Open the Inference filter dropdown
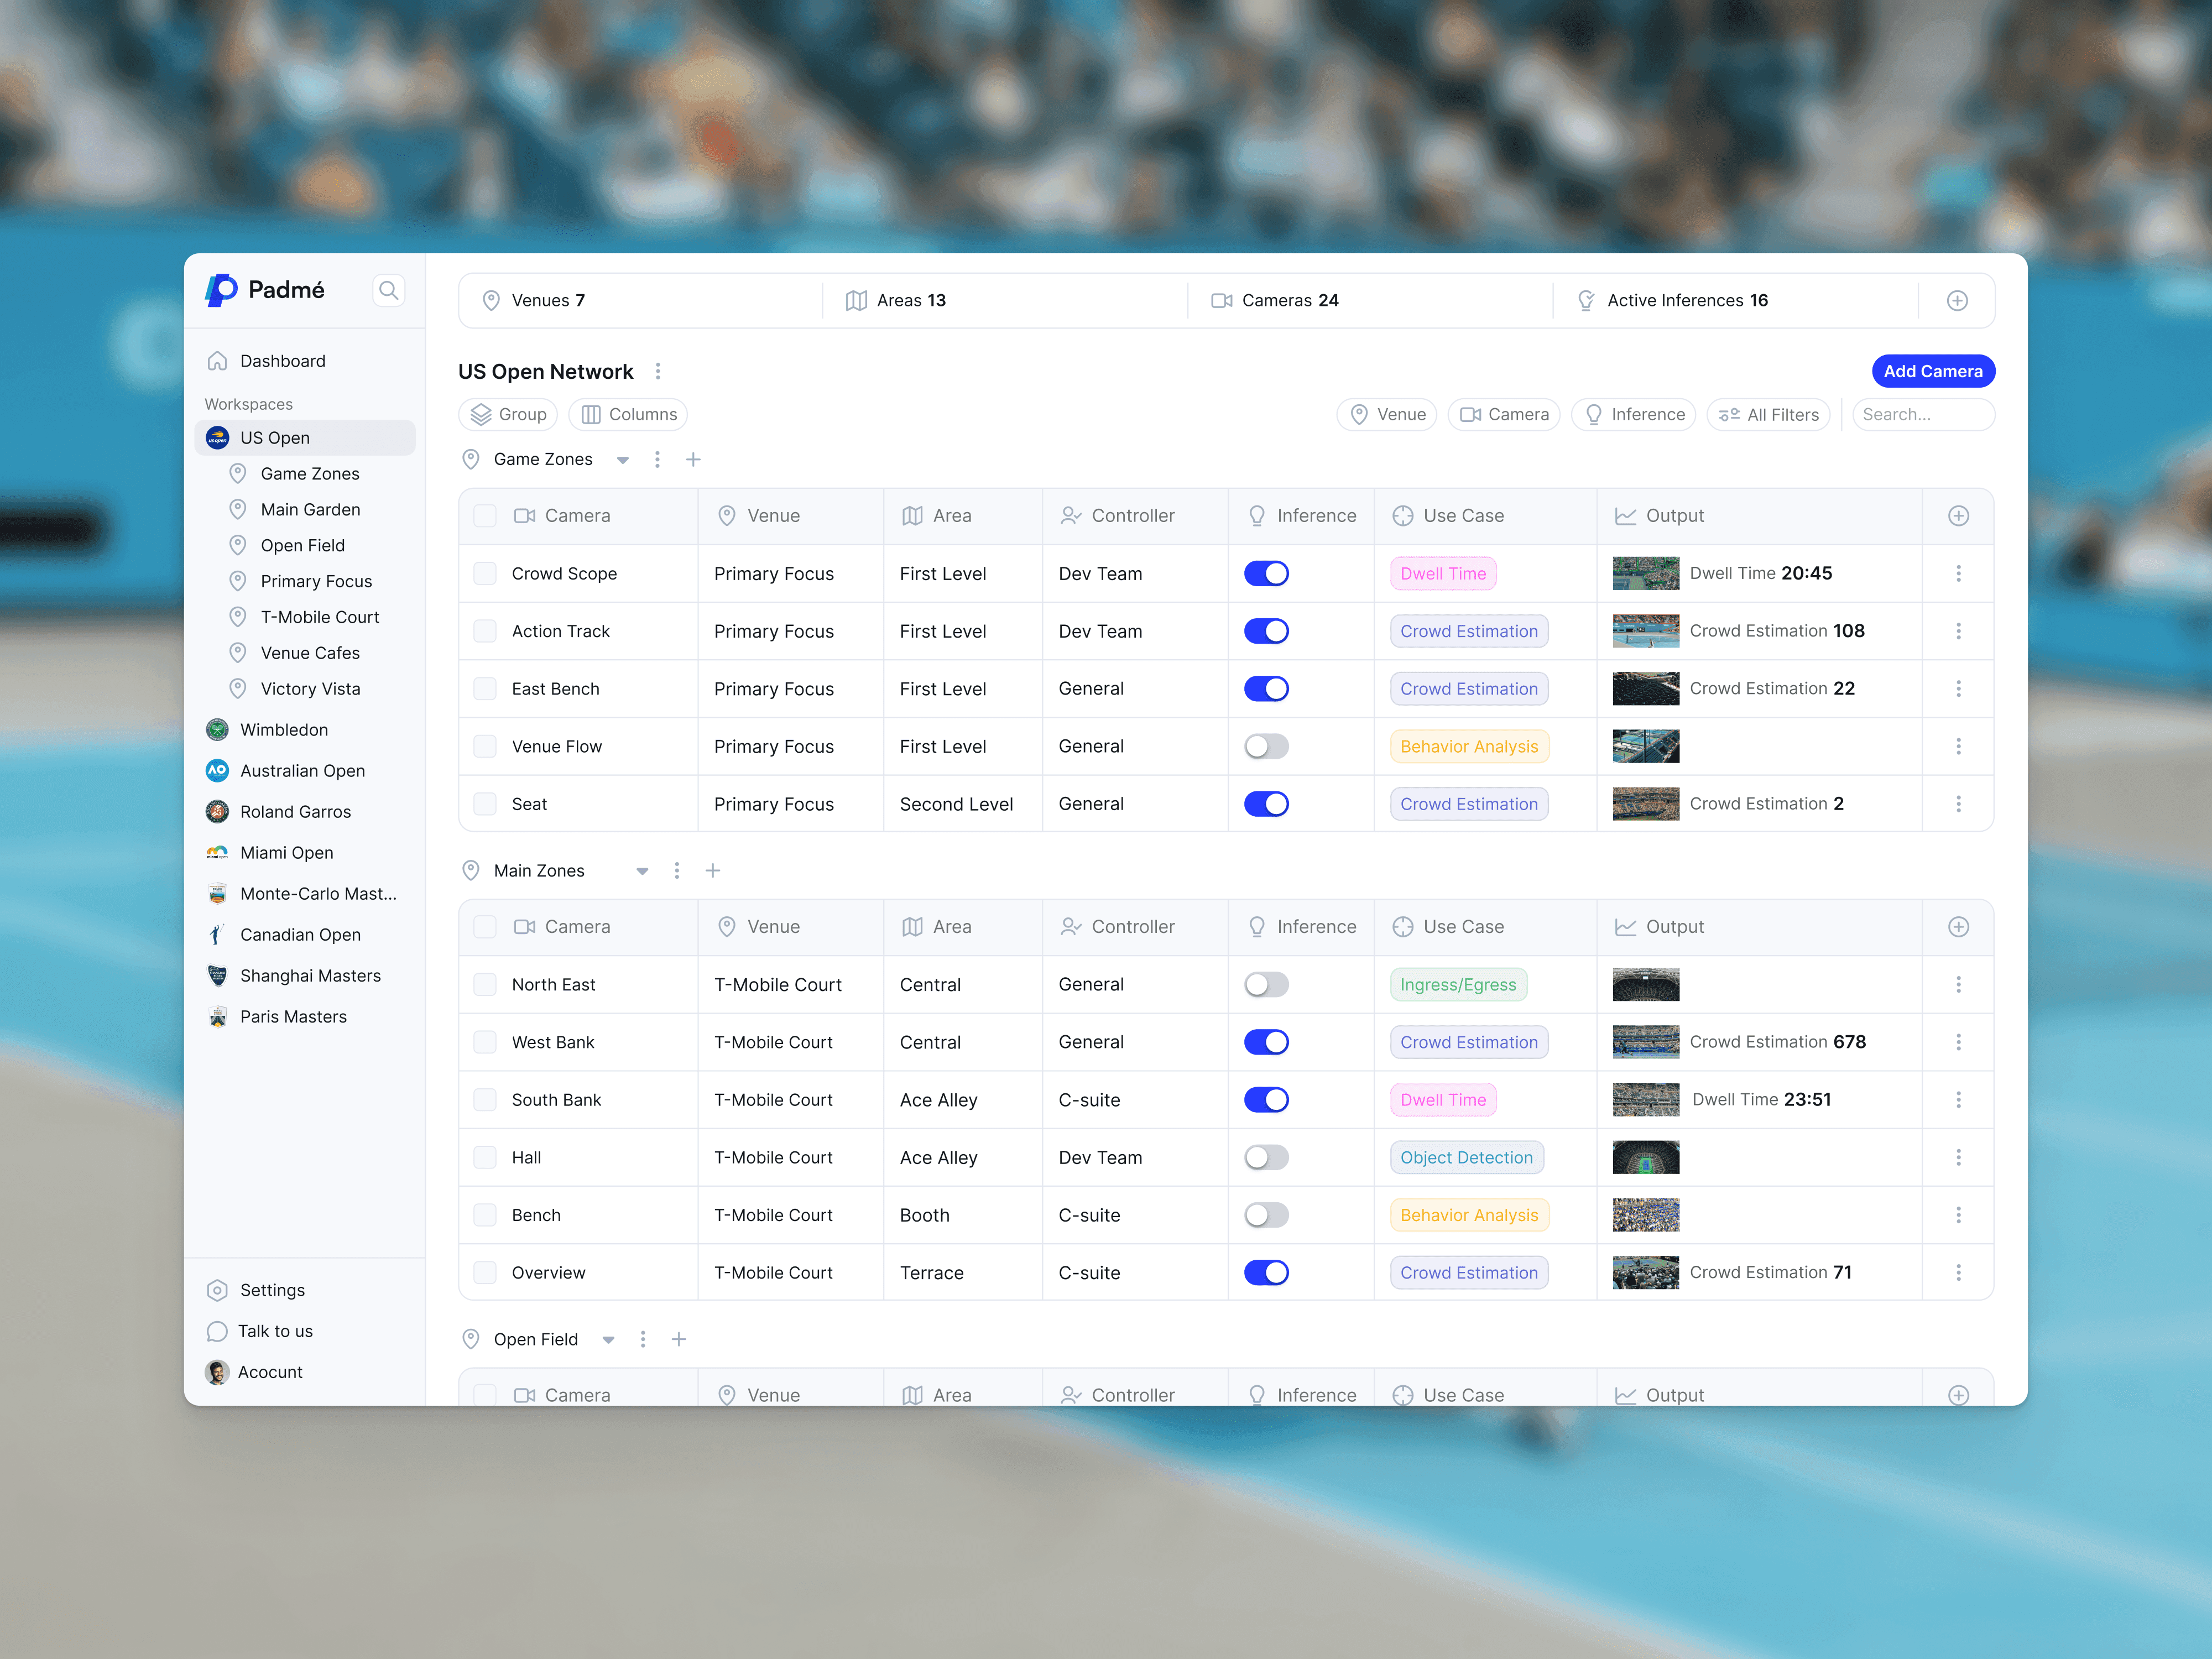This screenshot has width=2212, height=1659. coord(1634,415)
